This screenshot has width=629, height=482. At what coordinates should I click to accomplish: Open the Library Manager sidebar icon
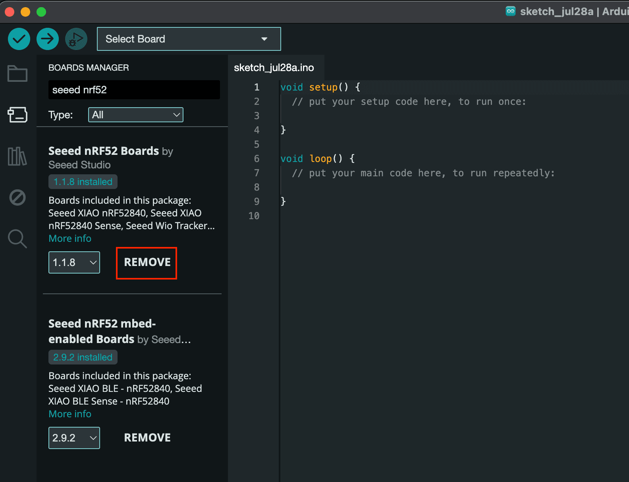coord(17,156)
